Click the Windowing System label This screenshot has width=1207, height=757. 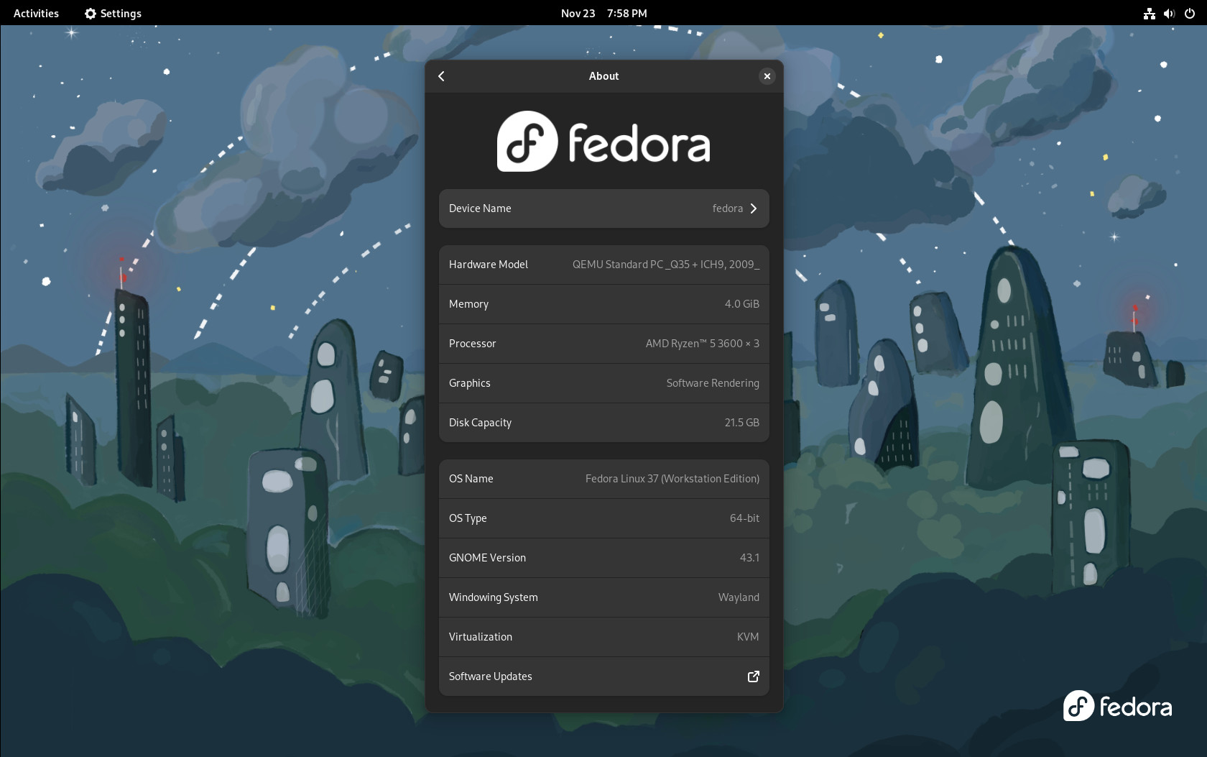pyautogui.click(x=493, y=597)
